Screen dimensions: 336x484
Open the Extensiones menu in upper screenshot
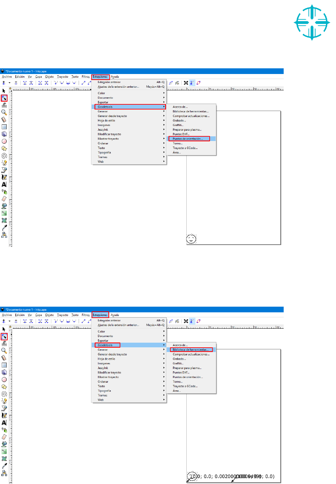[x=100, y=77]
